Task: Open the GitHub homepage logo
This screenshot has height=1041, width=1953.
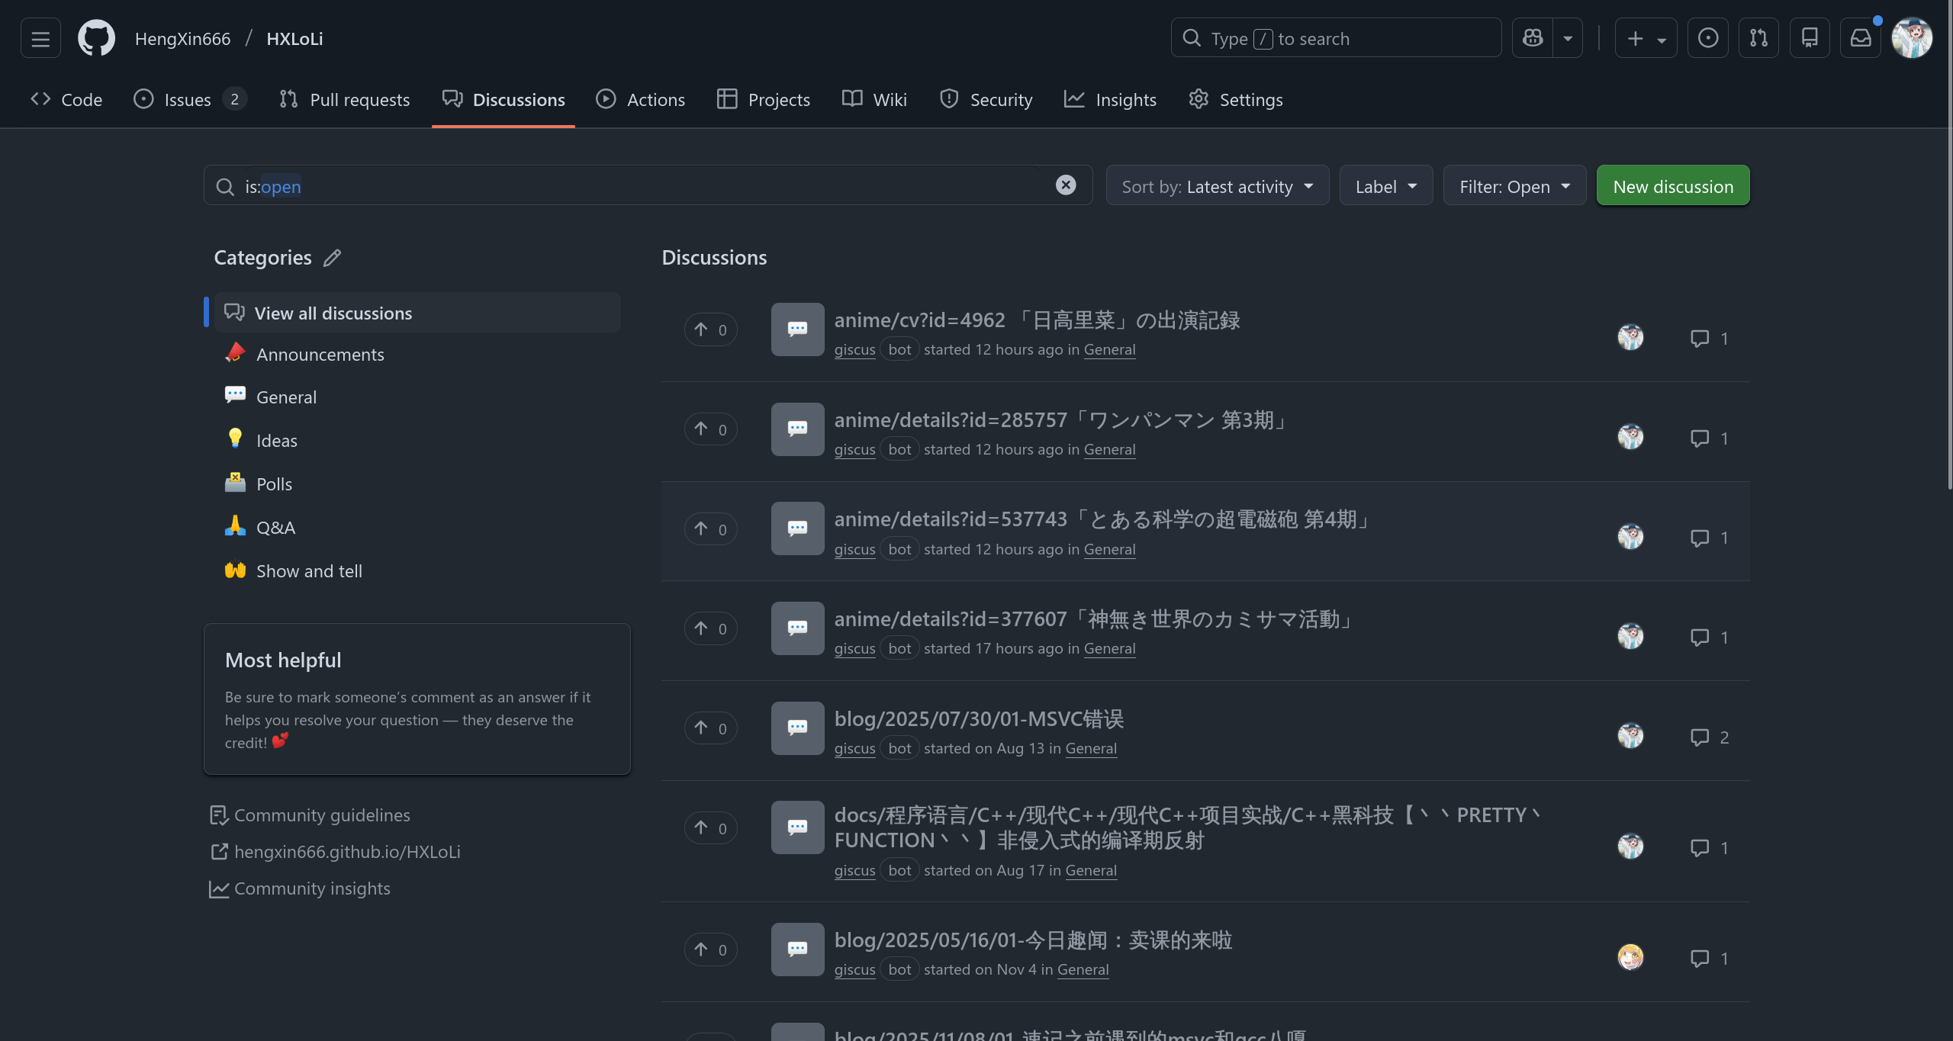Action: [96, 38]
